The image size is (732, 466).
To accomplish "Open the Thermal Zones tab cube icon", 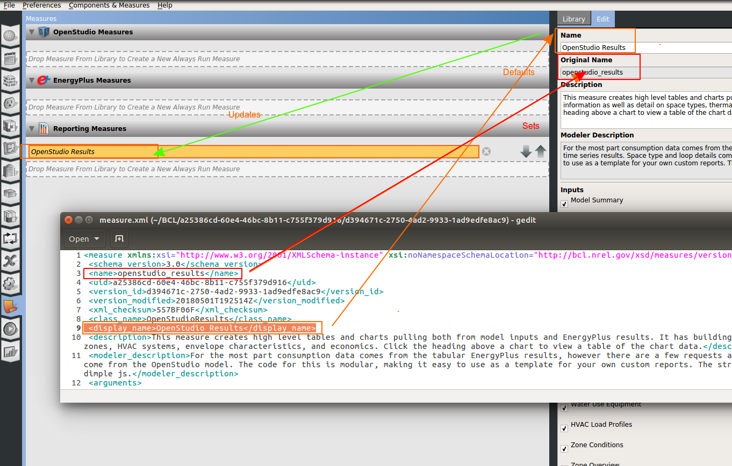I will coord(10,216).
